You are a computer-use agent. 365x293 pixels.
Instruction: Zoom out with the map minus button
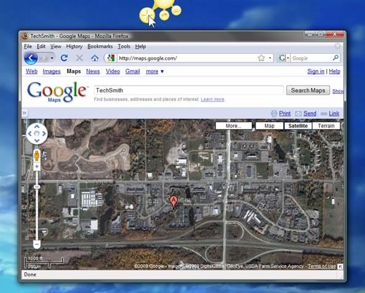coord(37,244)
